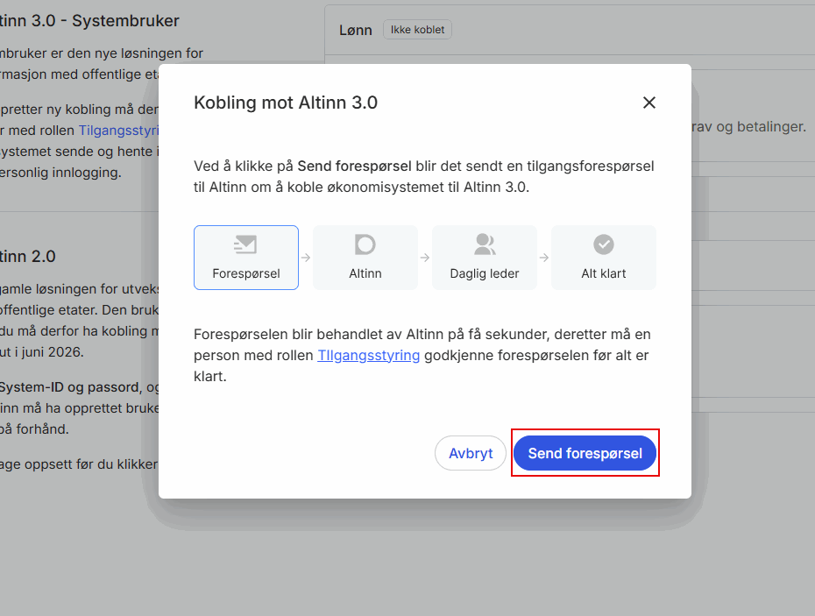The height and width of the screenshot is (616, 815).
Task: Open the Tilgangsstyring link in the dialog
Action: coord(368,355)
